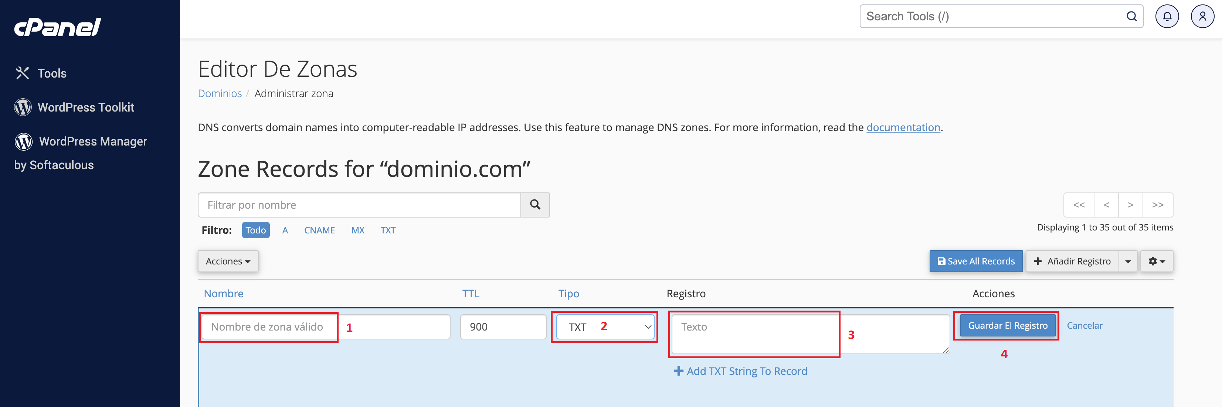
Task: Click the WordPress Toolkit logo icon
Action: (x=23, y=107)
